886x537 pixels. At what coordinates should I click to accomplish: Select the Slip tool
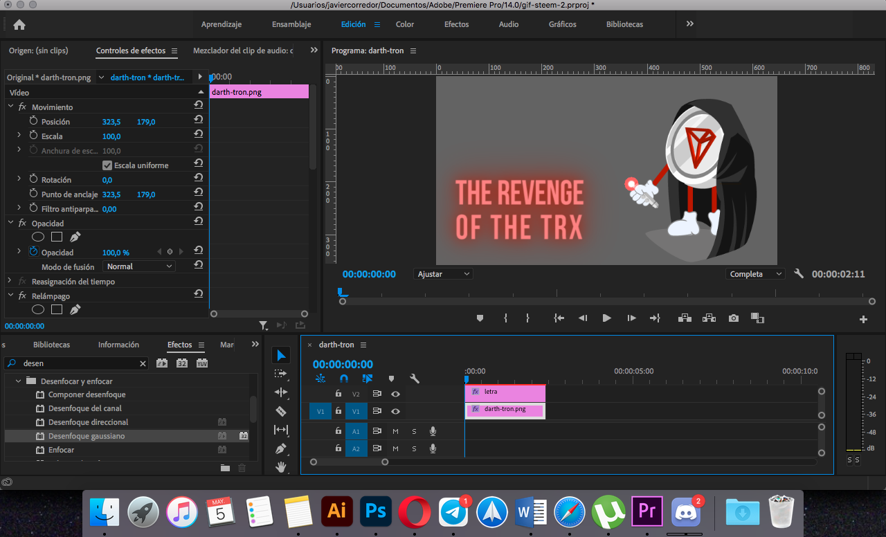pos(280,430)
